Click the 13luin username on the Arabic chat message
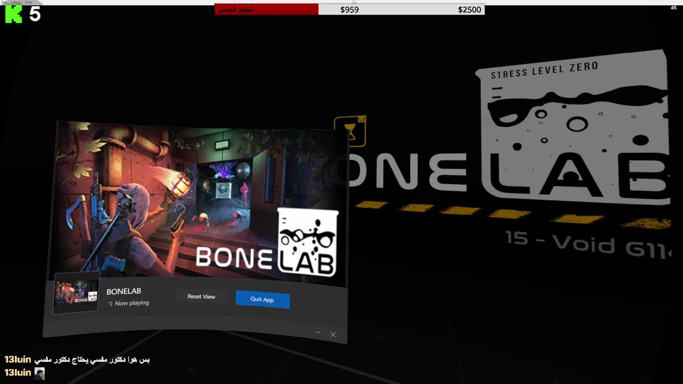The image size is (683, 384). coord(18,359)
